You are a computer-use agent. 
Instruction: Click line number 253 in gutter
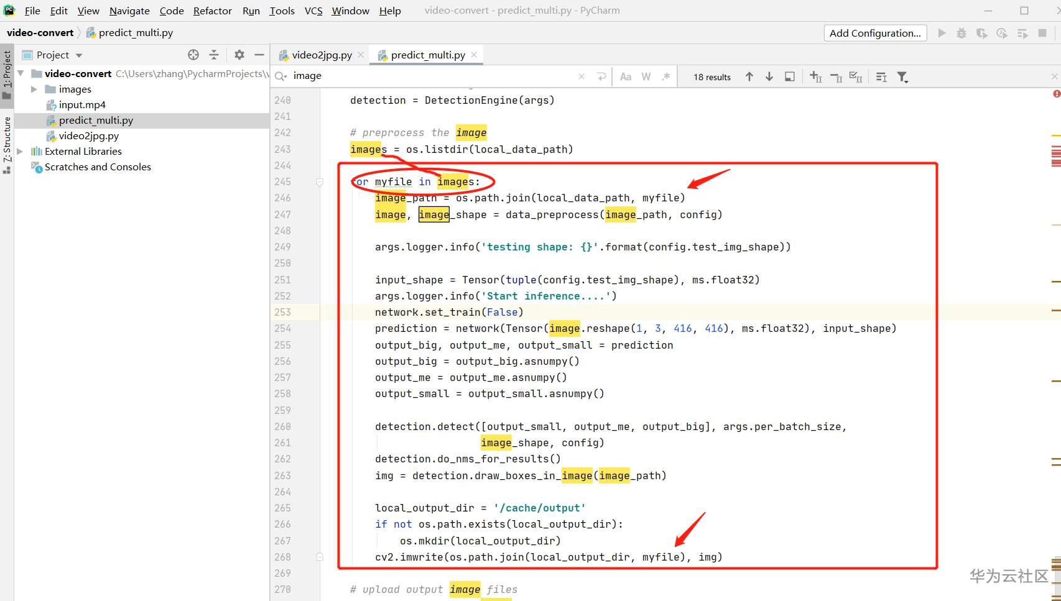pos(282,312)
